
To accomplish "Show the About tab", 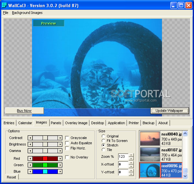I will point(163,123).
